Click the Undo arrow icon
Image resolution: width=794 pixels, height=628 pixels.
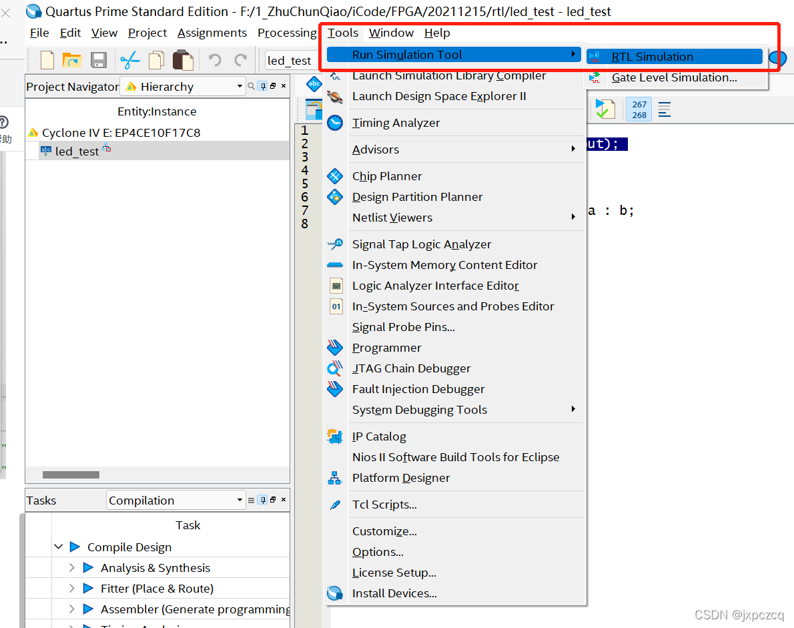pos(215,60)
